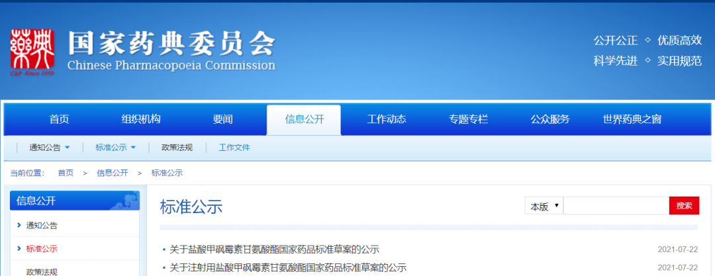
Task: Open the 组织机构 navigation tab
Action: tap(141, 120)
